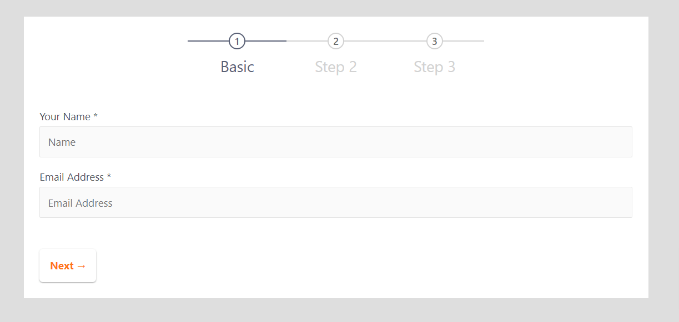Click progress line right of step 3

tap(464, 41)
